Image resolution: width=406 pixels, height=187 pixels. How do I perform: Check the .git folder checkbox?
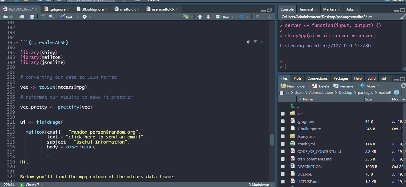tap(283, 114)
